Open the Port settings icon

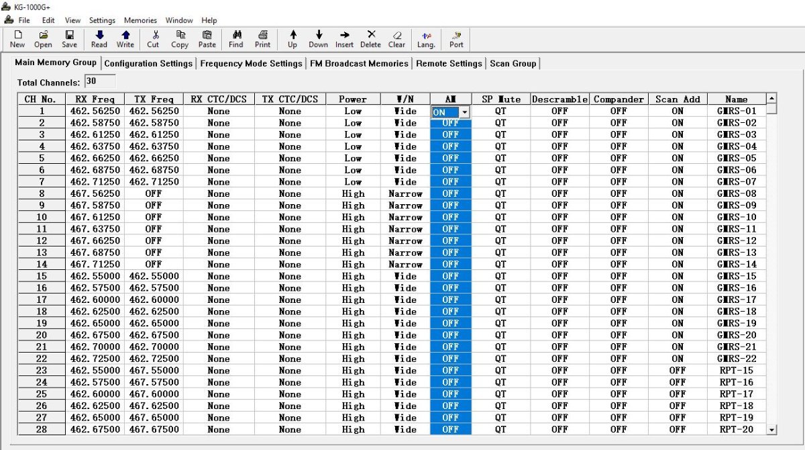(456, 39)
